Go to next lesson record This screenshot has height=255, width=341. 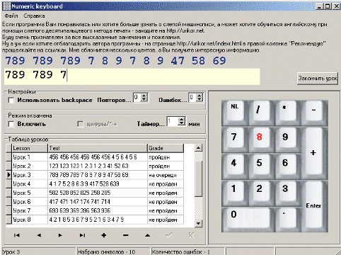point(60,235)
